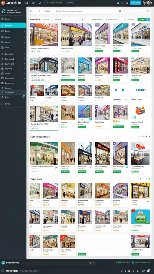154x274 pixels.
Task: Click the refresh icon in bottom bar
Action: 90,263
